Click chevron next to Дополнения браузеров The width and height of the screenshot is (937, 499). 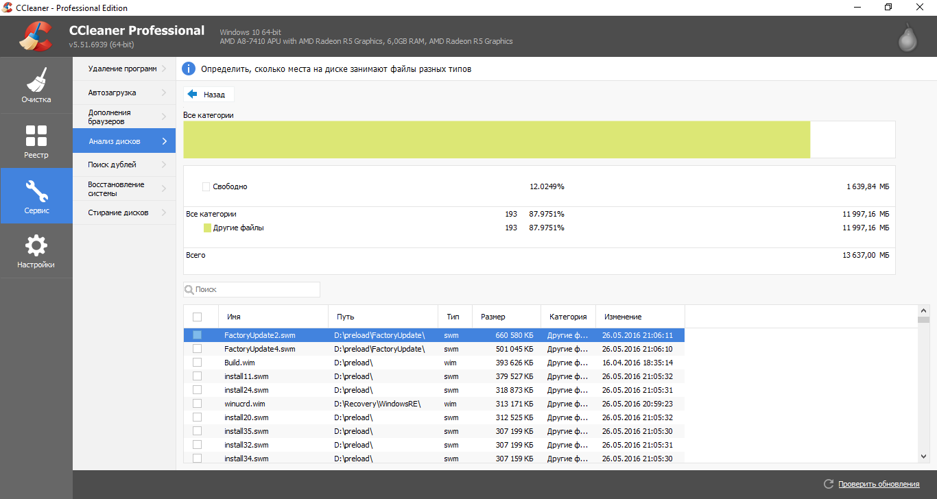(164, 117)
